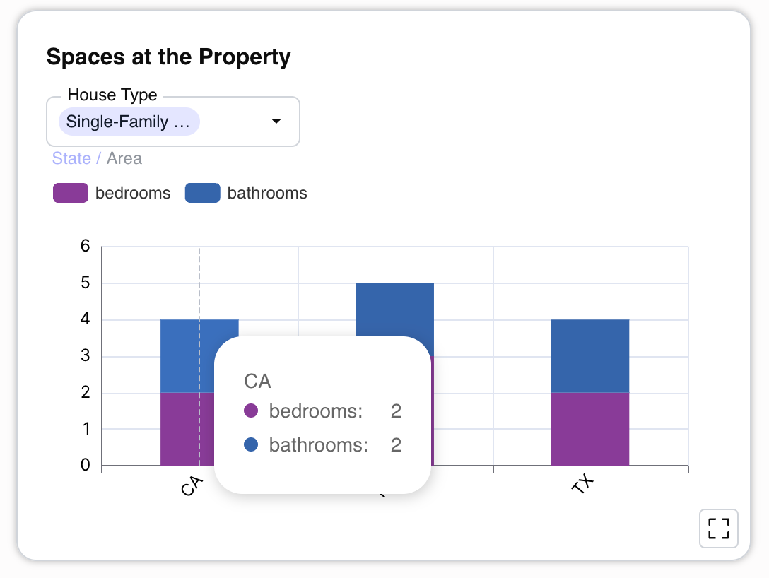The height and width of the screenshot is (578, 769).
Task: Click the blue bathrooms legend swatch
Action: coord(204,192)
